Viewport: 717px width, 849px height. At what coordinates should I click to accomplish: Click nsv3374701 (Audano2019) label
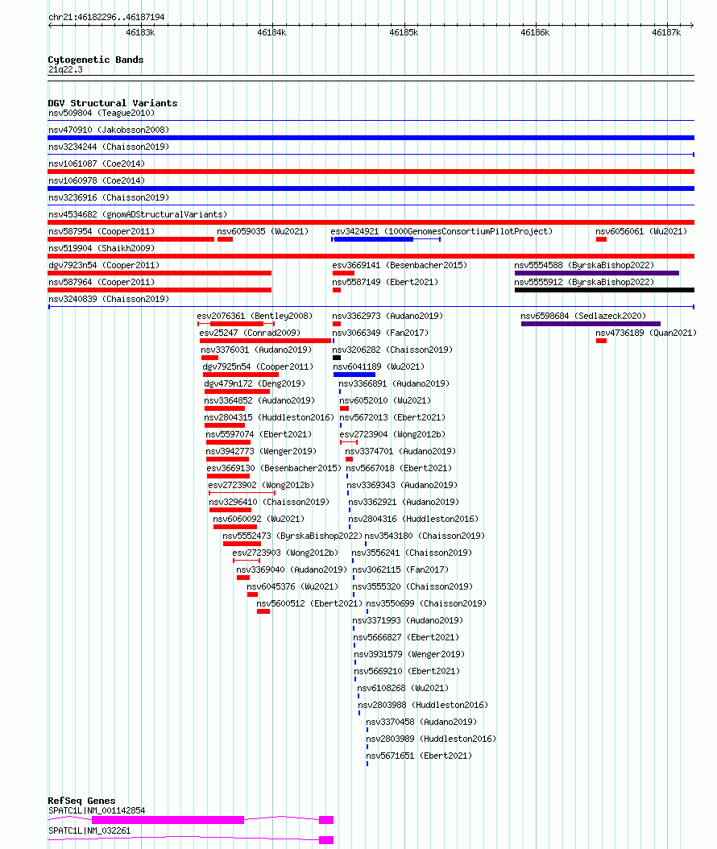click(x=400, y=451)
